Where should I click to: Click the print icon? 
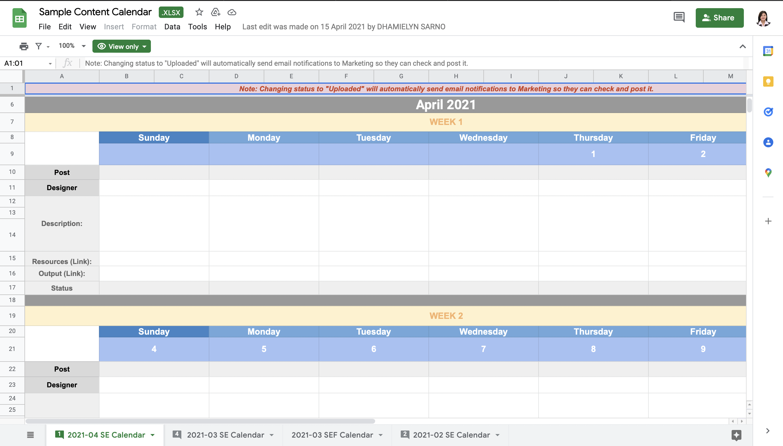click(24, 46)
